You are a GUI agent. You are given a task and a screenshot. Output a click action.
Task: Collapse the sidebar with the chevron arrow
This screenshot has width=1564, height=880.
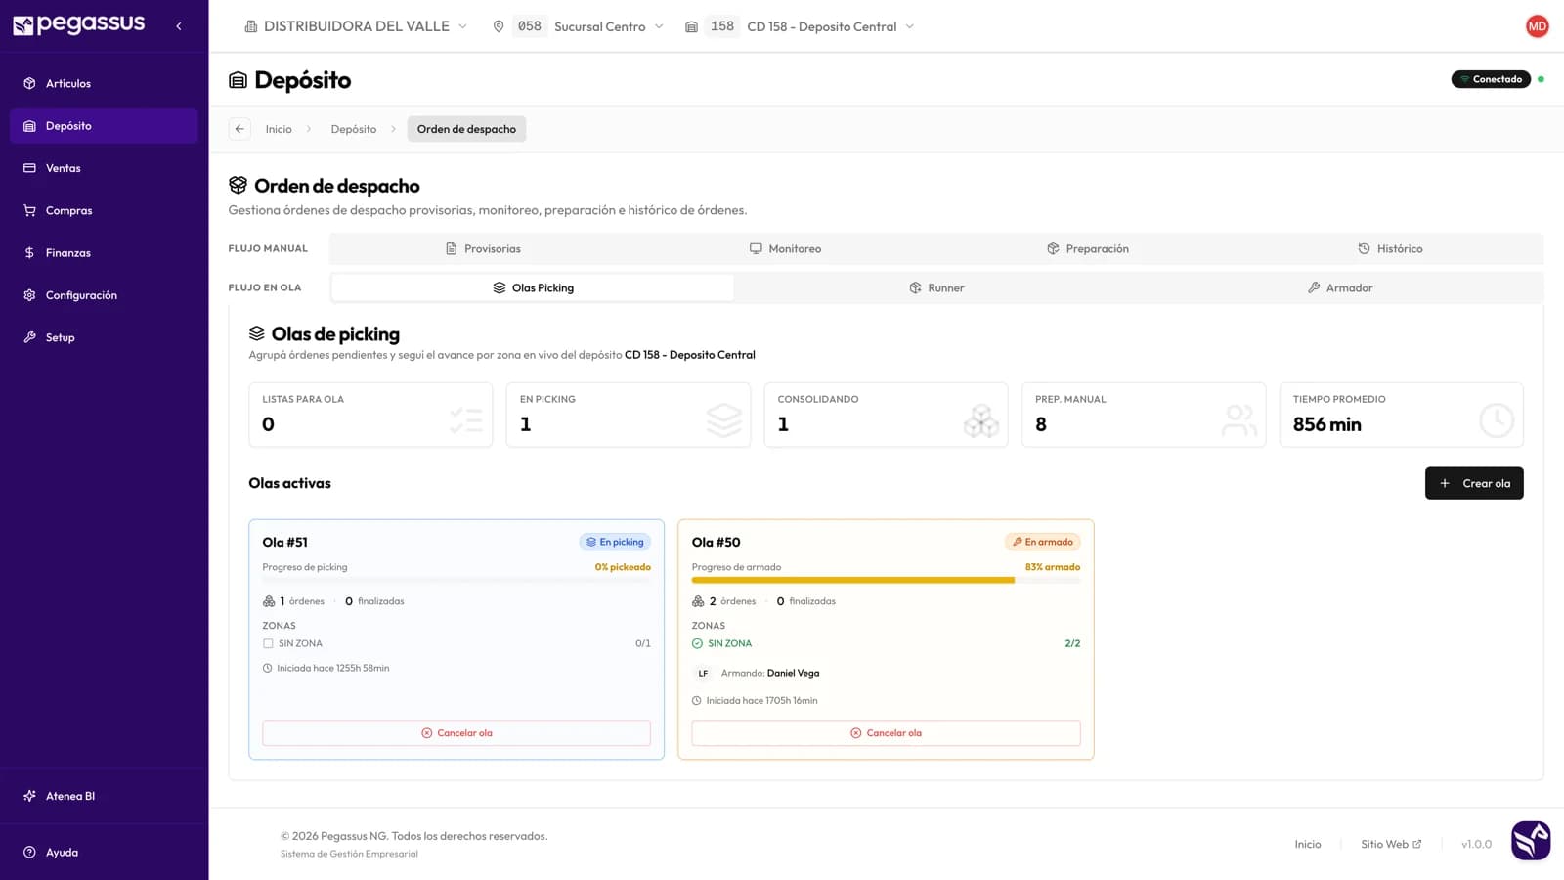[179, 26]
